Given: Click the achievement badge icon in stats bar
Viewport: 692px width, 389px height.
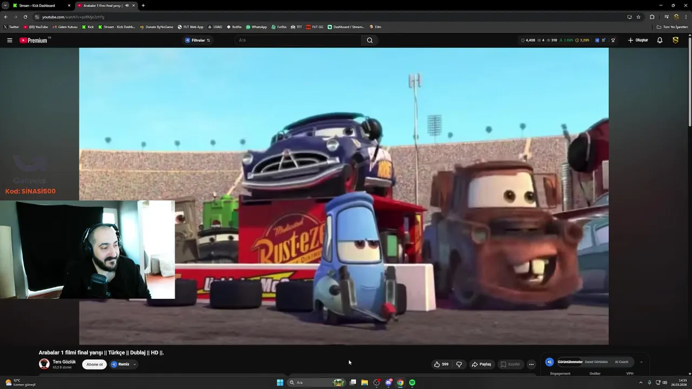Looking at the screenshot, I should click(613, 40).
